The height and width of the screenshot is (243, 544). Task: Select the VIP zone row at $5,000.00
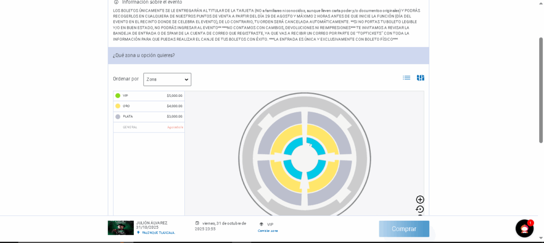coord(149,96)
